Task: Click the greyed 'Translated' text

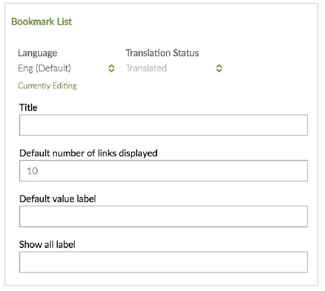Action: click(x=146, y=69)
